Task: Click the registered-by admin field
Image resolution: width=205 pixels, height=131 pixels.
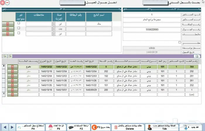Action: pyautogui.click(x=152, y=48)
